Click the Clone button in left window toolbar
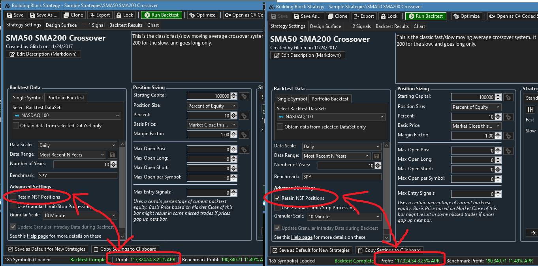This screenshot has height=266, width=538. [73, 15]
